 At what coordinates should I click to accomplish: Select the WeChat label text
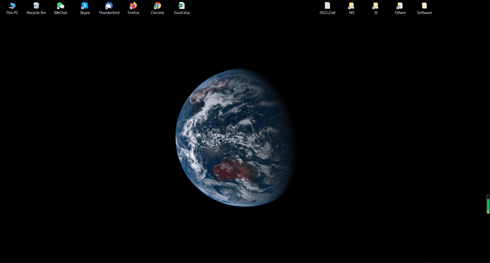pyautogui.click(x=60, y=12)
